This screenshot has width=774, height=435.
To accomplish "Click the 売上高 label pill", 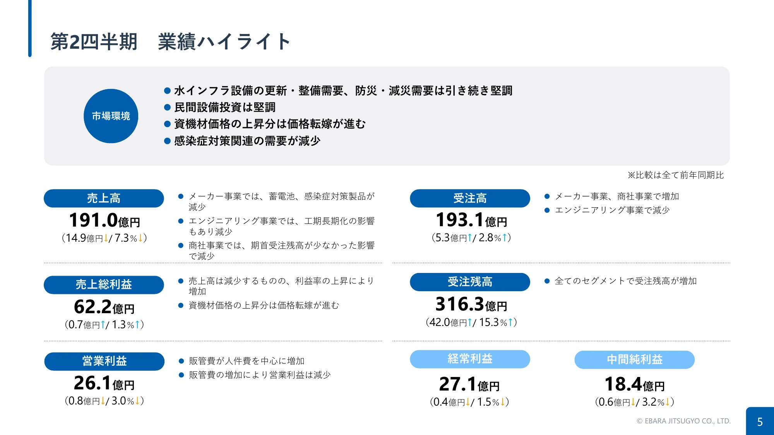I will 104,198.
